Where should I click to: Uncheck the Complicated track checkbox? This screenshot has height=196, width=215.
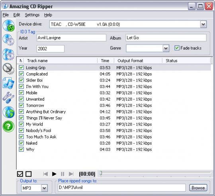[x=21, y=74]
